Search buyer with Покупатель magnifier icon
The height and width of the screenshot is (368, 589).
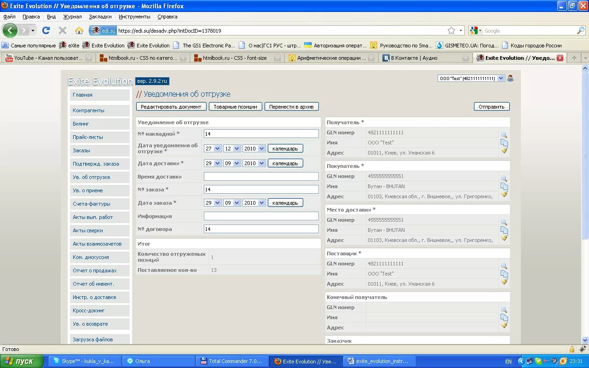point(504,179)
